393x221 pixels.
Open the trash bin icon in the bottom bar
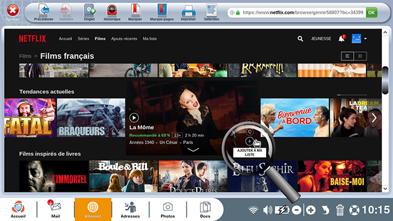(340, 210)
